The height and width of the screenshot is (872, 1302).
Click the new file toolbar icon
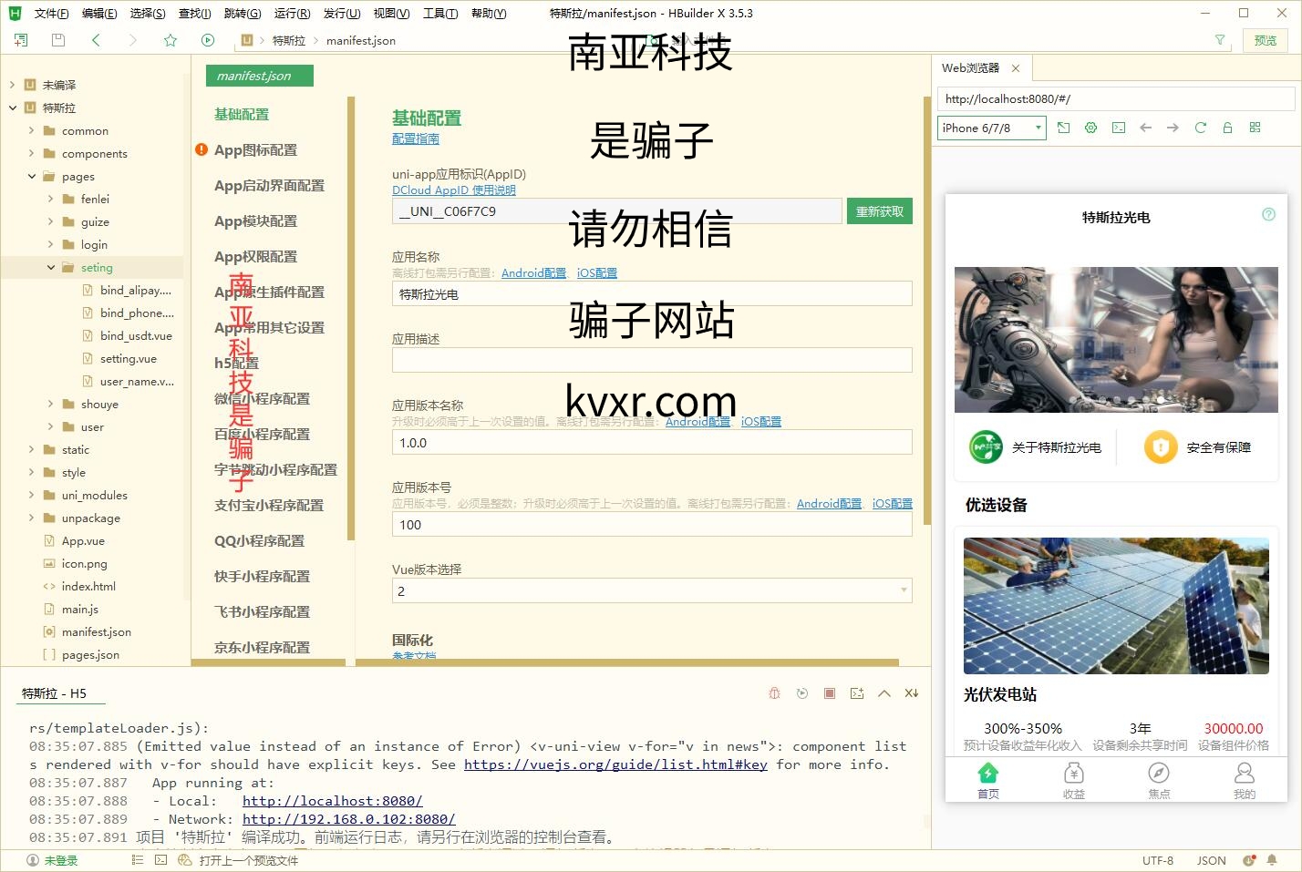tap(21, 40)
